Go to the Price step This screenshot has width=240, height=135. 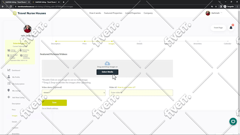click(x=84, y=44)
